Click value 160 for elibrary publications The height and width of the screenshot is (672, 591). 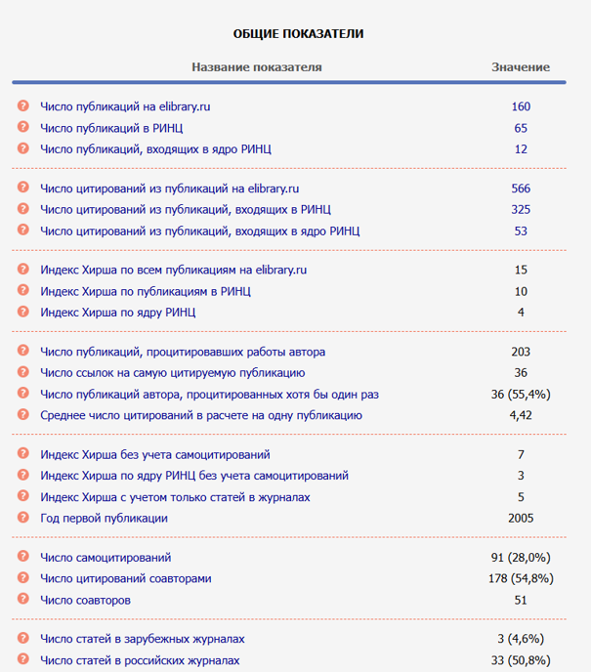tap(521, 106)
